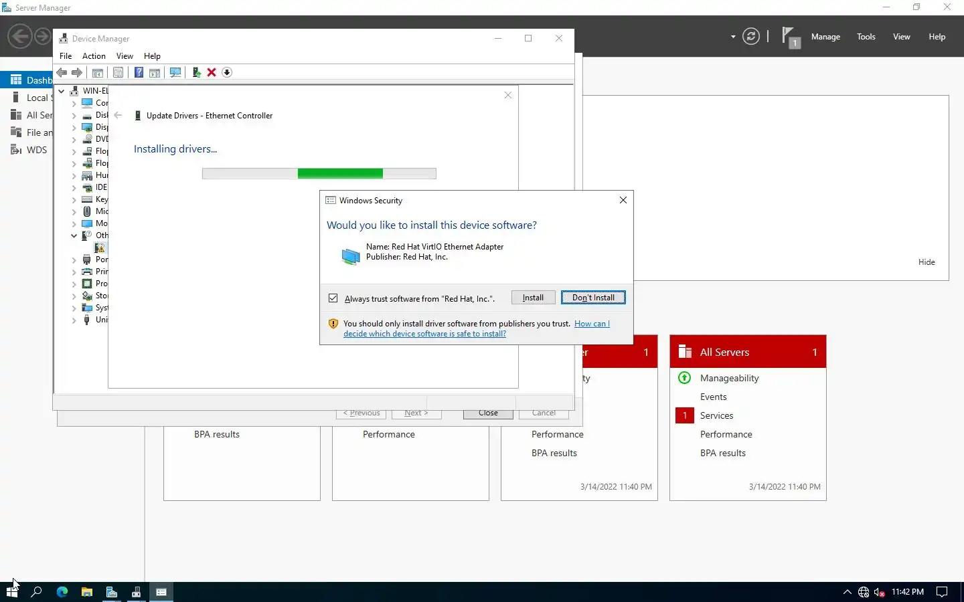Screen dimensions: 964x602
Task: Click red X Uninstall device icon
Action: click(212, 72)
